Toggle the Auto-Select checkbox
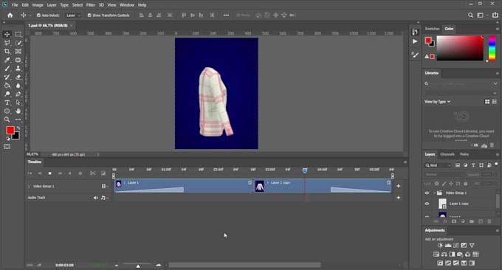The width and height of the screenshot is (502, 270). (x=38, y=15)
